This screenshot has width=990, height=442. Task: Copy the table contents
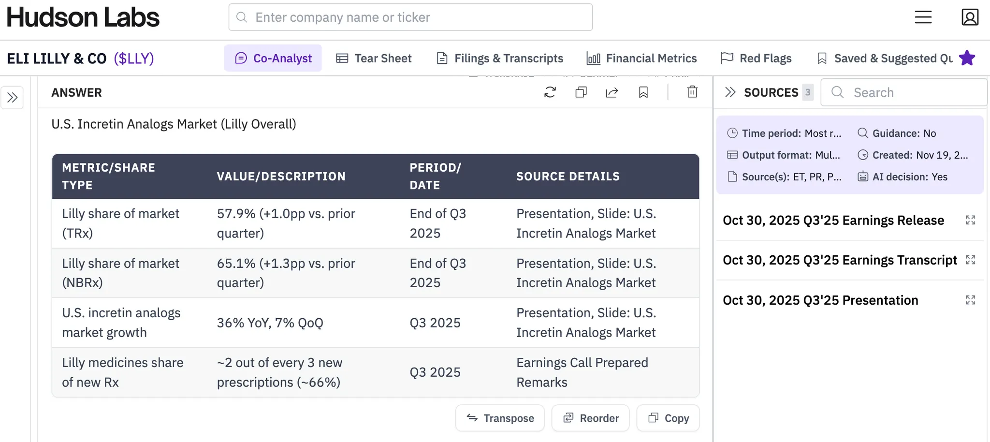[x=668, y=418]
